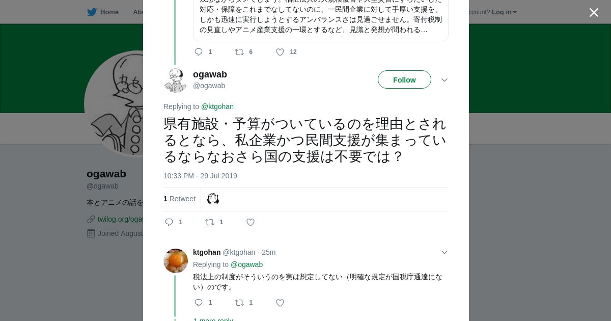The width and height of the screenshot is (611, 321).
Task: Retweet ktgohan's reply tweet
Action: coord(239,303)
